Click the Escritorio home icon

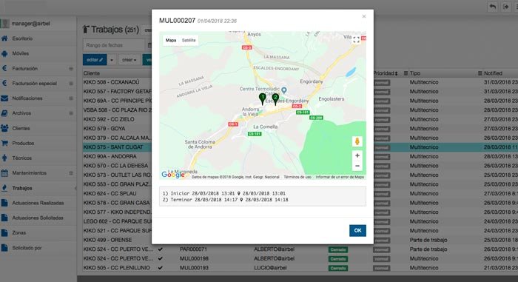coord(4,38)
